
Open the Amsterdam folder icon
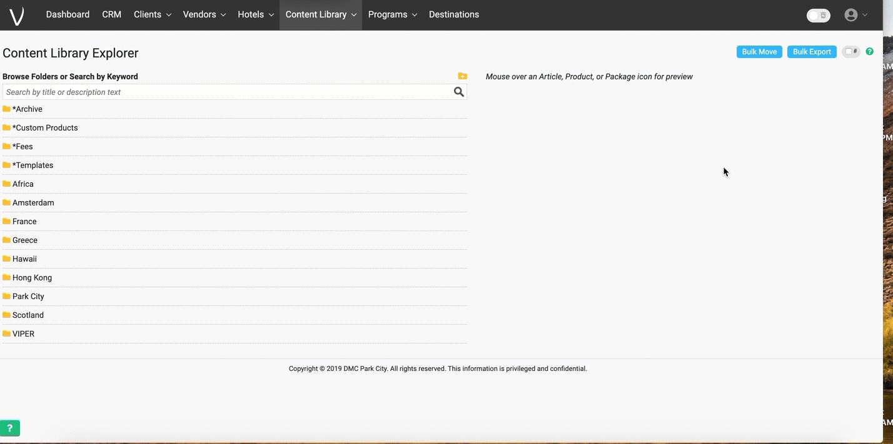[x=6, y=202]
